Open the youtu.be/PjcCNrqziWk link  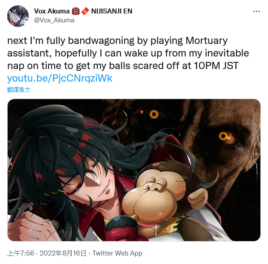(x=60, y=78)
